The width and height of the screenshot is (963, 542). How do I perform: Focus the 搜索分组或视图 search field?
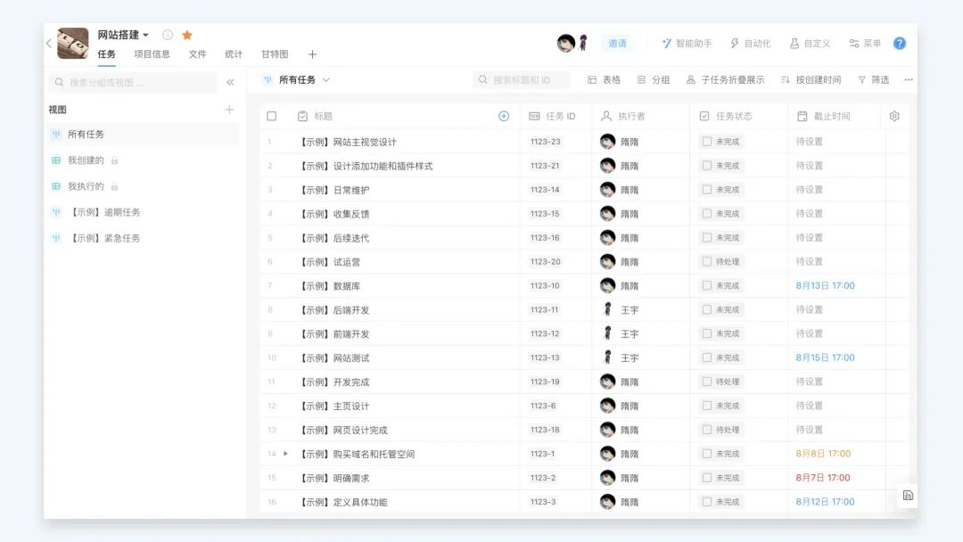(133, 82)
